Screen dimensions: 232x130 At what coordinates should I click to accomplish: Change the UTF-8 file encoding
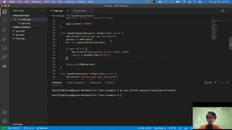point(172,128)
